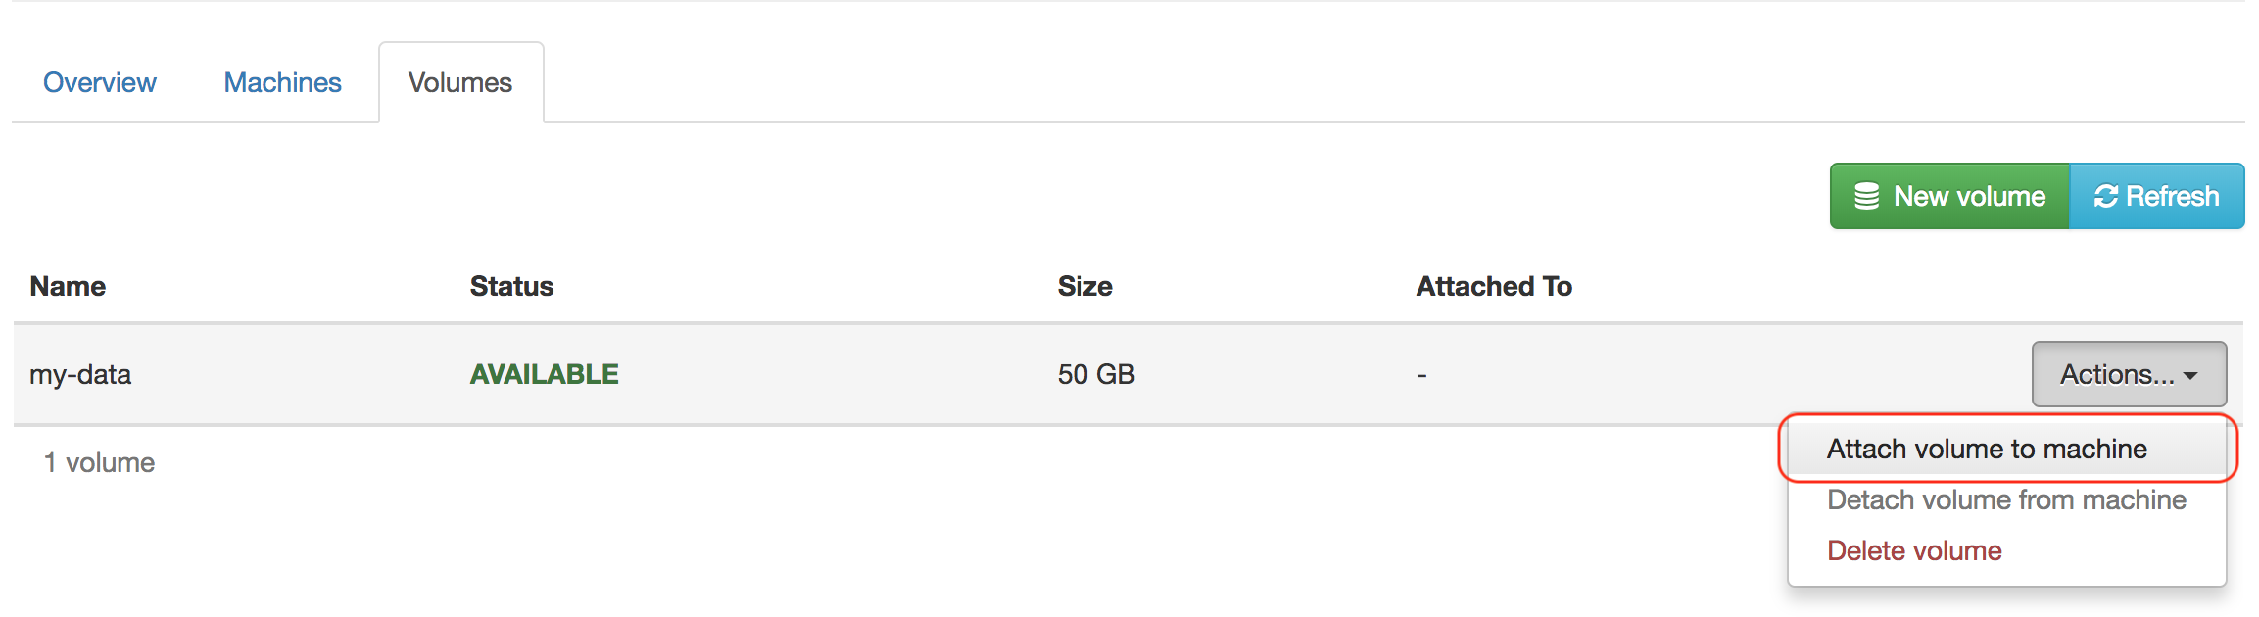This screenshot has width=2259, height=617.
Task: Click the Size column header
Action: (1084, 286)
